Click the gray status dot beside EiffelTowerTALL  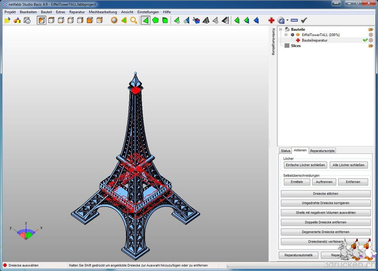[x=292, y=34]
